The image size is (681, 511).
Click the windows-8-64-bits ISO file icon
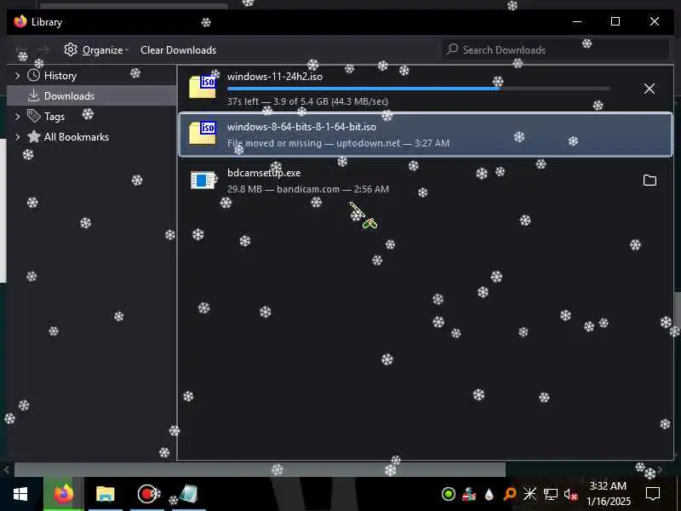203,133
